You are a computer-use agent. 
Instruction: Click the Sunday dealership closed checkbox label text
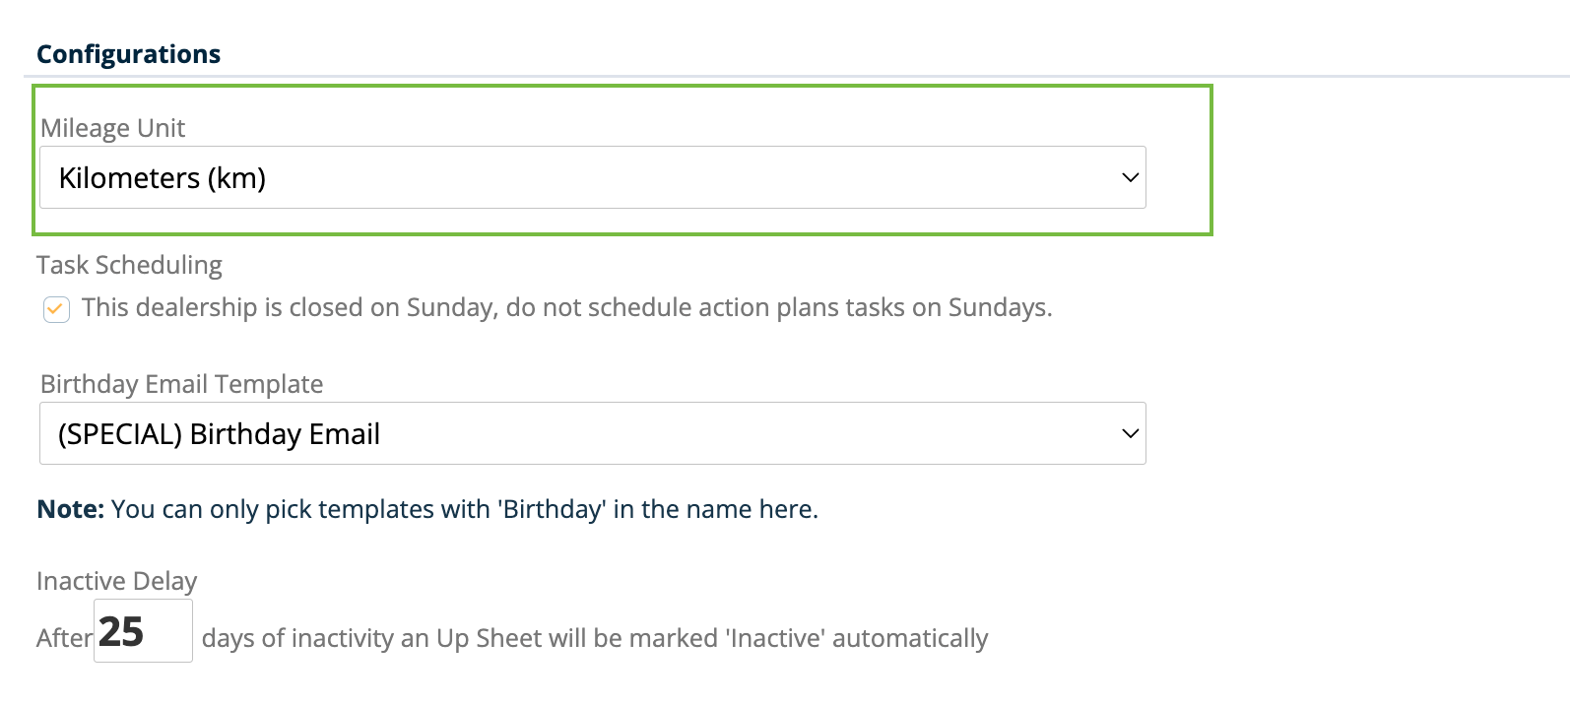tap(566, 308)
